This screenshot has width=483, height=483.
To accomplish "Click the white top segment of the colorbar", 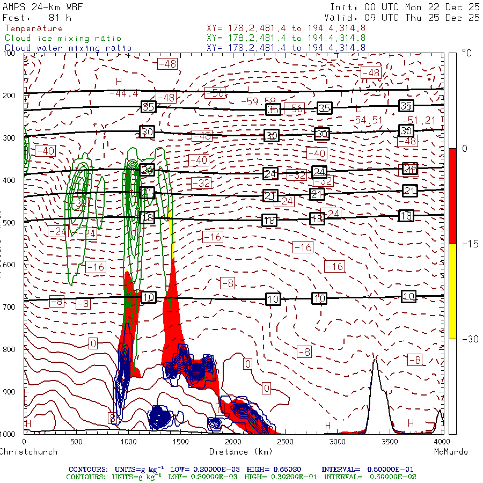I will click(452, 101).
